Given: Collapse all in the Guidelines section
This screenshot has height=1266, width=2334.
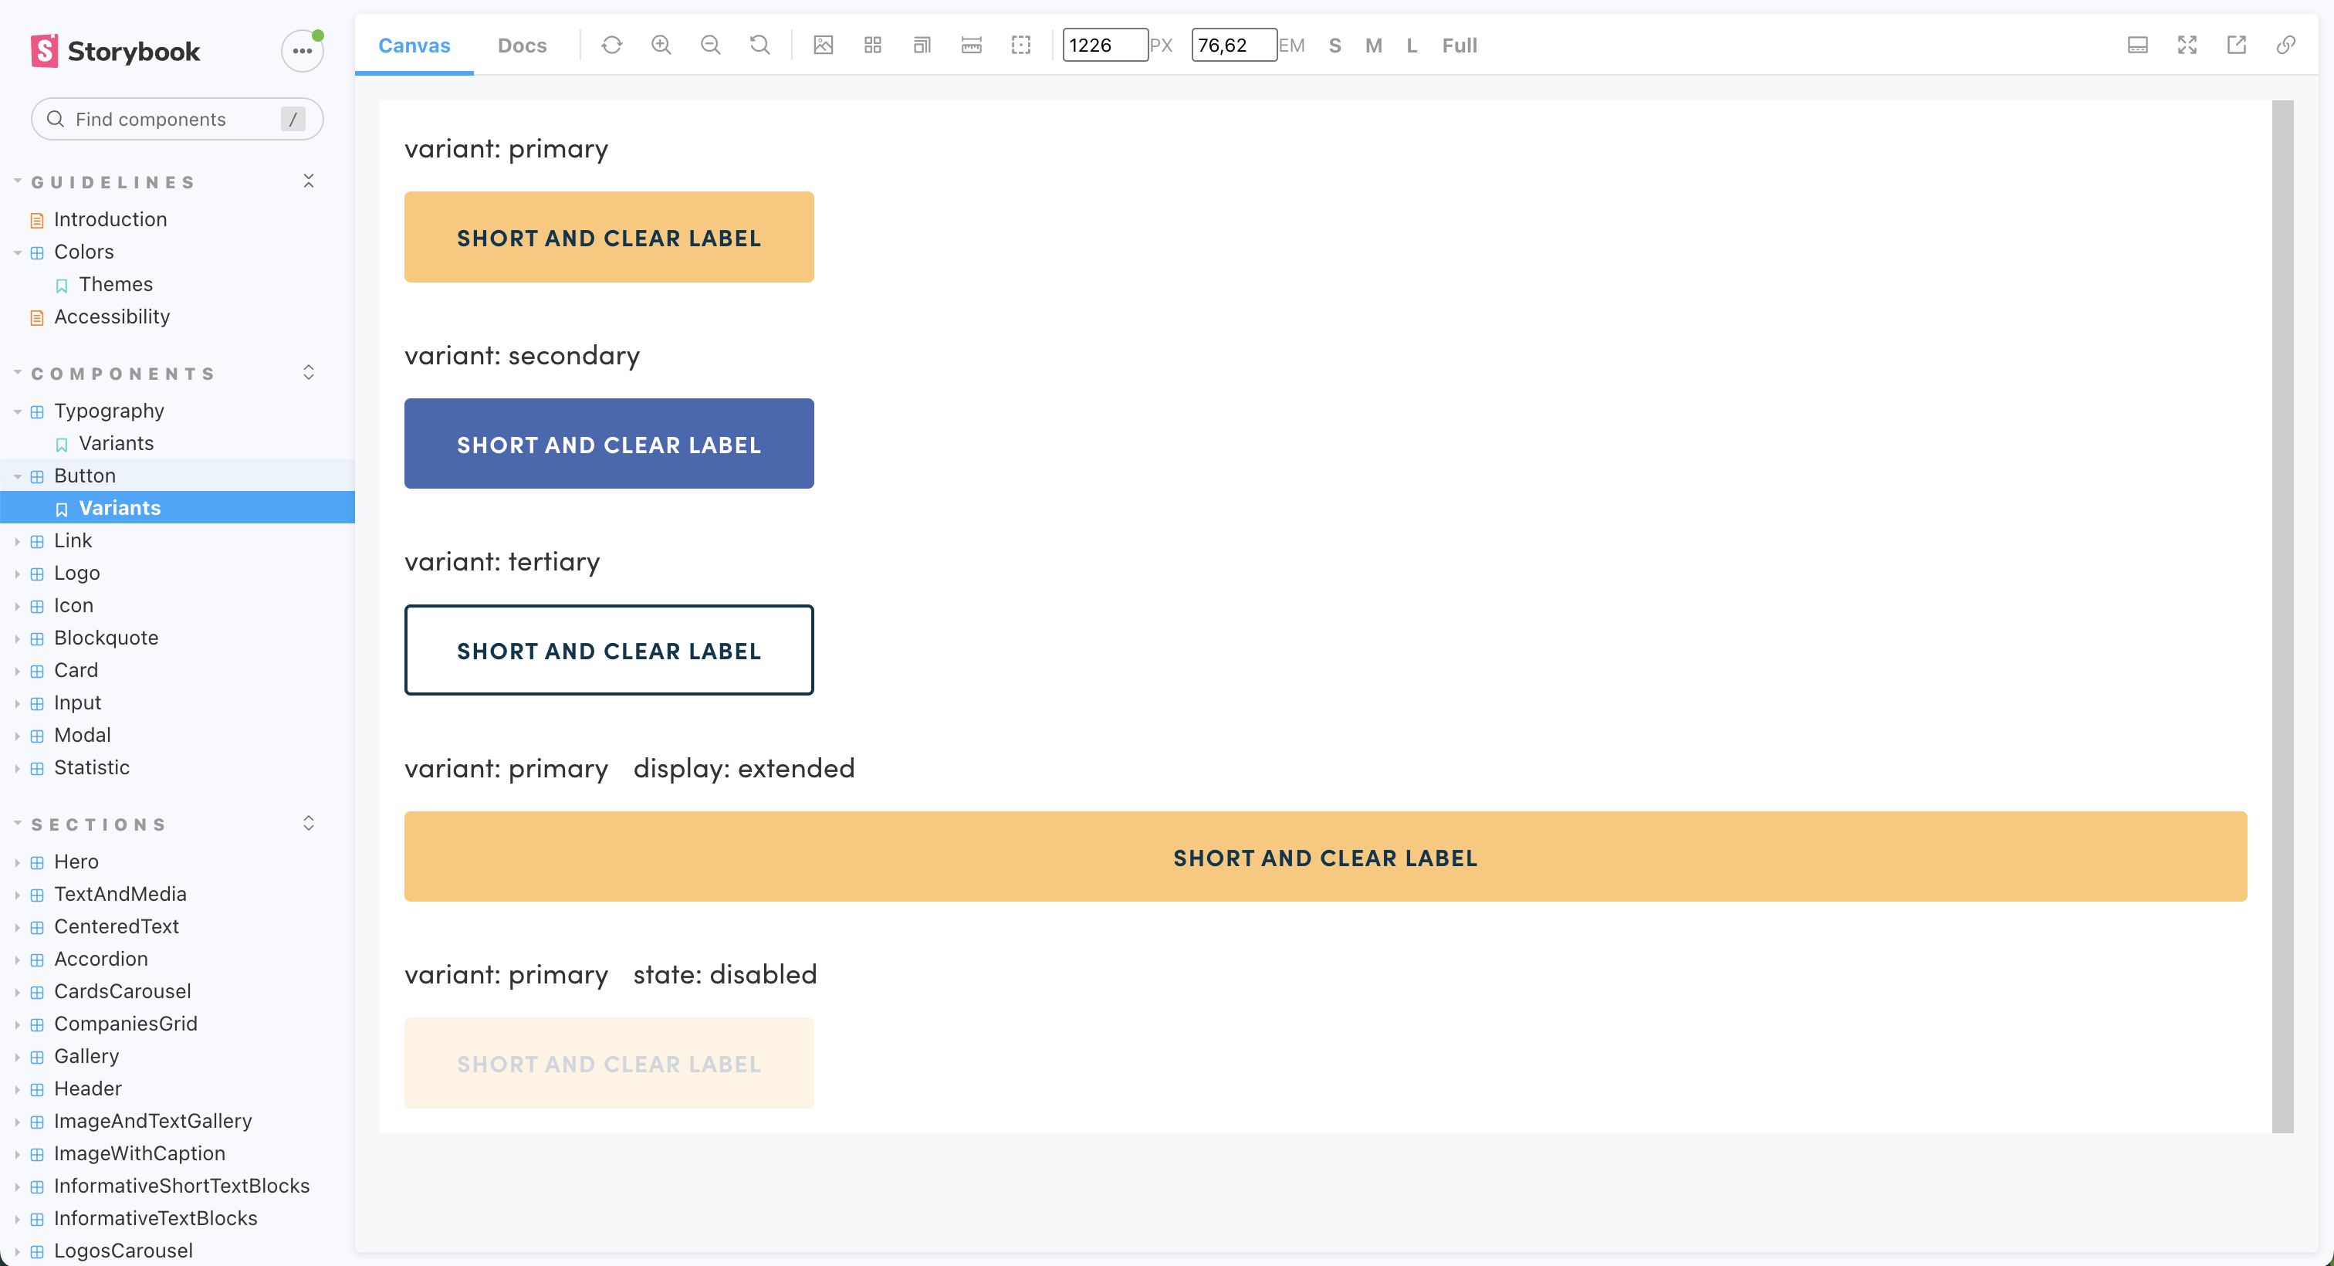Looking at the screenshot, I should click(308, 181).
